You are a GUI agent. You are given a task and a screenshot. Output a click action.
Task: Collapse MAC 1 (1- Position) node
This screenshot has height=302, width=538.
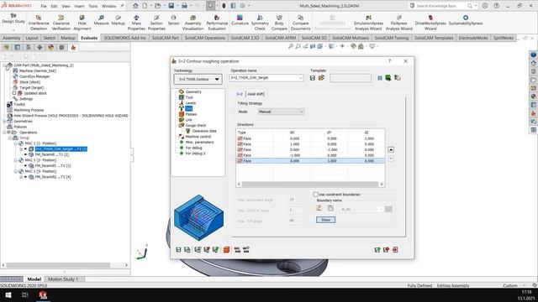pyautogui.click(x=15, y=143)
